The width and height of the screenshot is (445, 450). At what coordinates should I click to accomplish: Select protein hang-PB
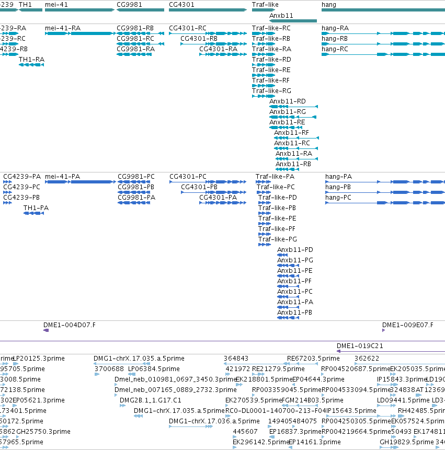pos(385,192)
